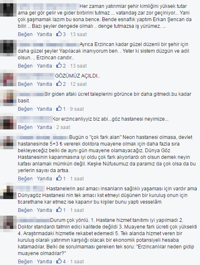Image resolution: width=200 pixels, height=265 pixels.
Task: Click Yanıtla under Neon hastanesi comment
Action: tap(44, 178)
